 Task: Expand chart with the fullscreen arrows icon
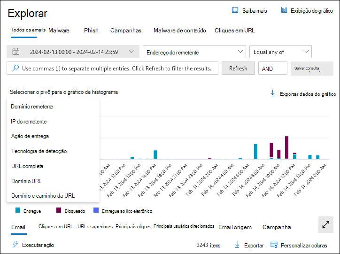pos(325,224)
